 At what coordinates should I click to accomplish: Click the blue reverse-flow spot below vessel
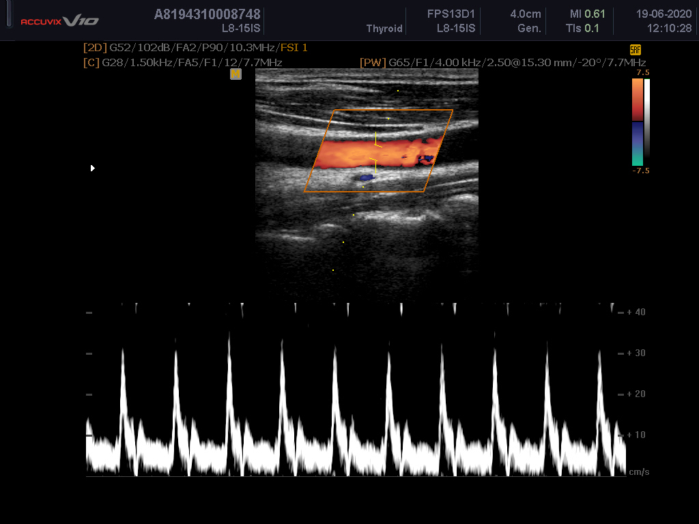[367, 177]
